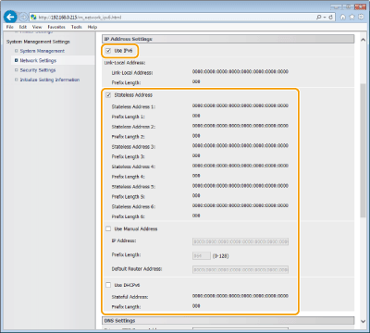370x333 pixels.
Task: Enable the Use Manual Address checkbox
Action: point(108,228)
